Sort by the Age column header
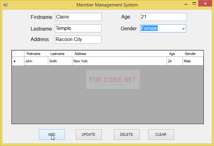The image size is (214, 146). pos(175,54)
